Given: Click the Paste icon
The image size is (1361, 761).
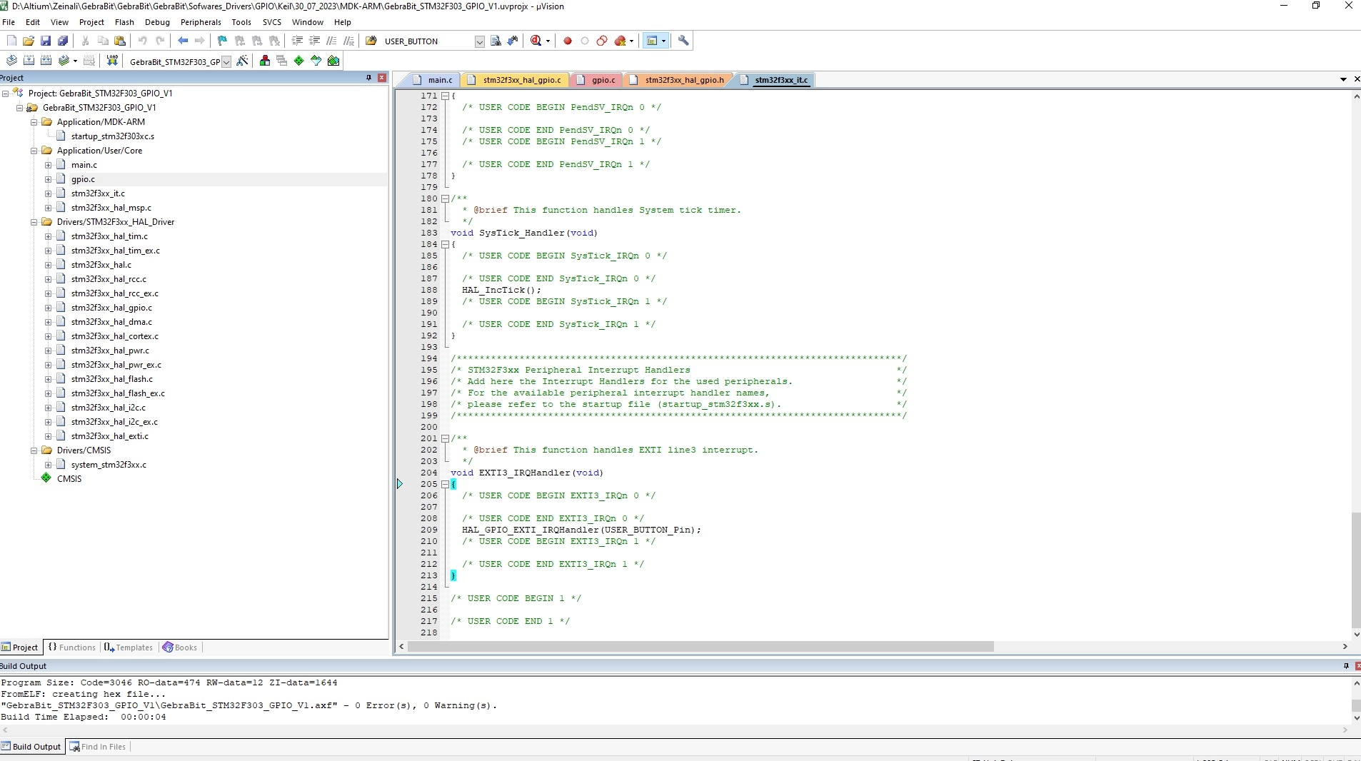Looking at the screenshot, I should click(x=120, y=41).
